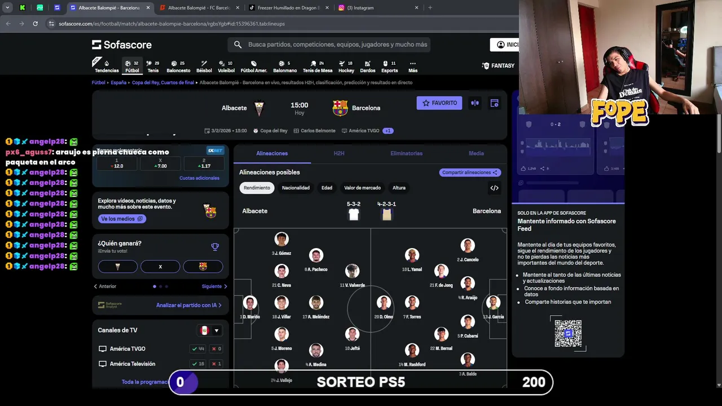722x406 pixels.
Task: Select the Fútbol sports tab
Action: (x=132, y=67)
